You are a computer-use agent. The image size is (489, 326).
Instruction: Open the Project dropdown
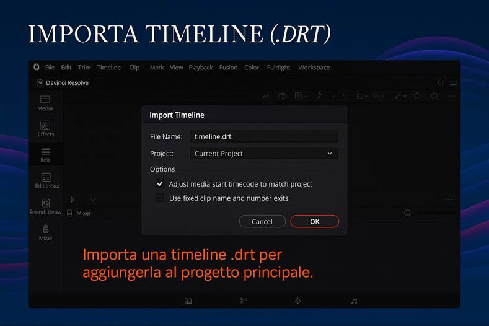click(263, 154)
